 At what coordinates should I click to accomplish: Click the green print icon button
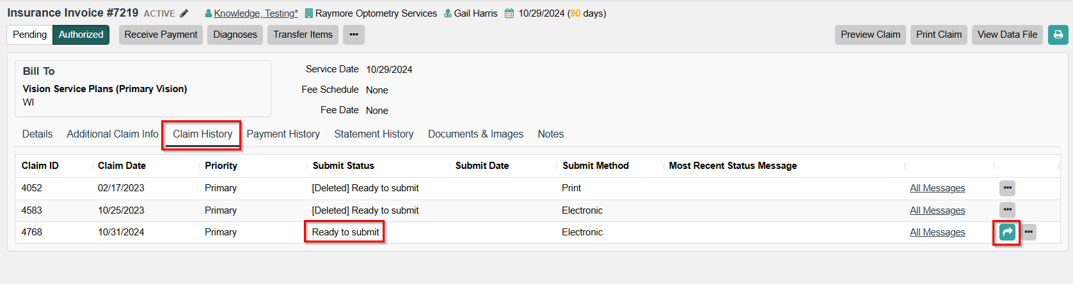coord(1058,35)
